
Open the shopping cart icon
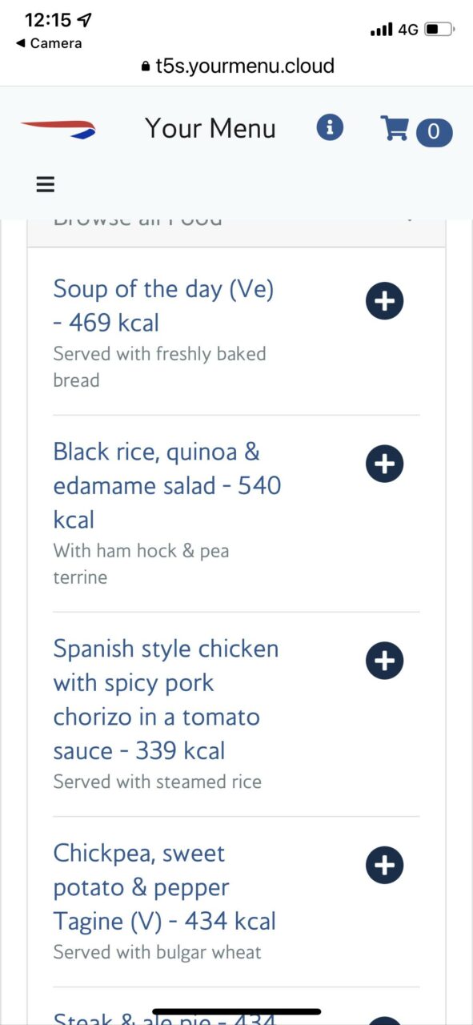(x=395, y=128)
